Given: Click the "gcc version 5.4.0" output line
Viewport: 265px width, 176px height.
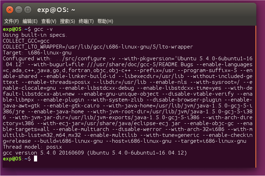Looking at the screenshot, I should pyautogui.click(x=94, y=153).
